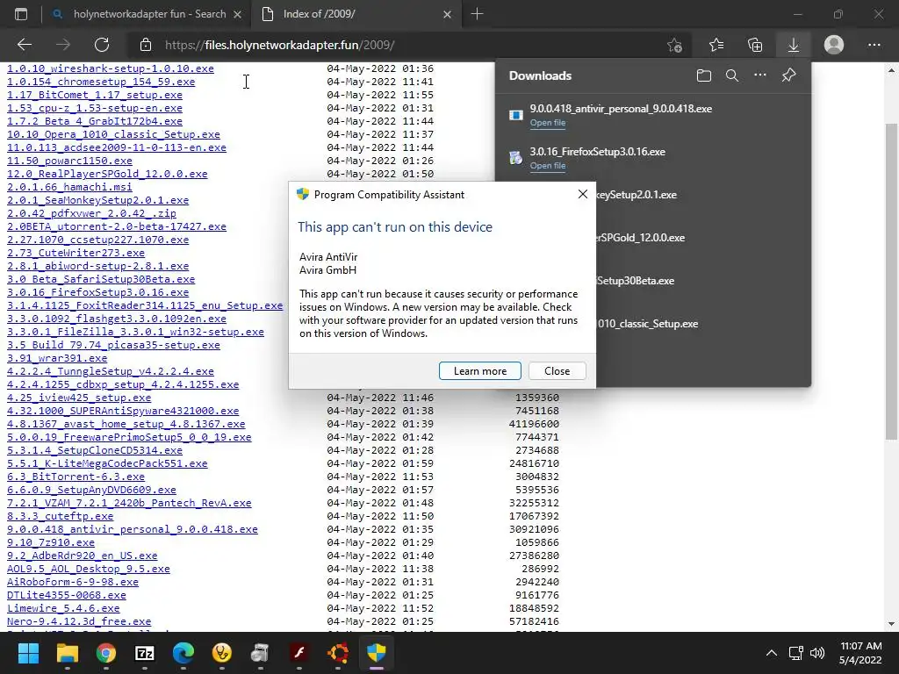
Task: Dismiss the compatibility dialog with the X
Action: tap(583, 194)
